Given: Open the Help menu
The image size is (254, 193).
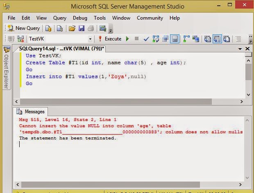Looking at the screenshot, I should [175, 18].
